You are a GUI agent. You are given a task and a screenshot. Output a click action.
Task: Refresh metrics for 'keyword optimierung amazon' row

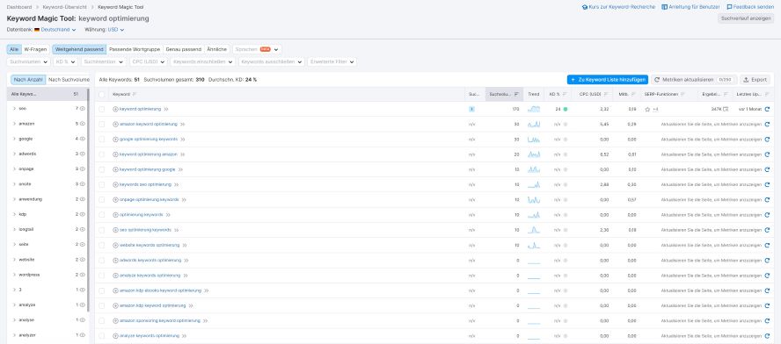[x=767, y=154]
